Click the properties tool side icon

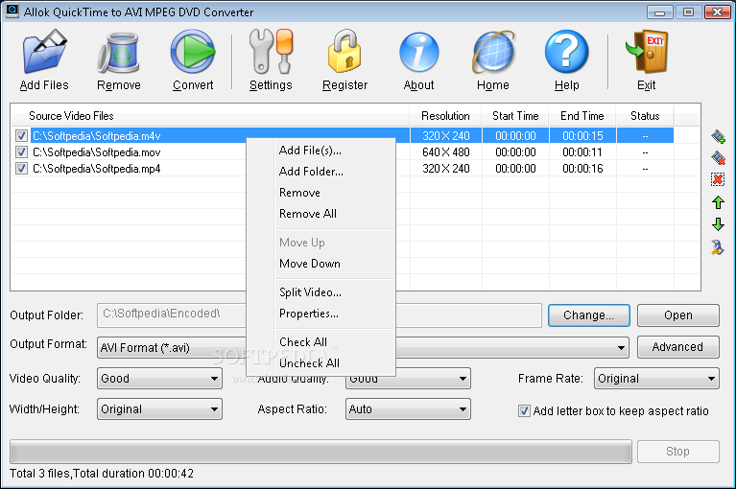[718, 247]
